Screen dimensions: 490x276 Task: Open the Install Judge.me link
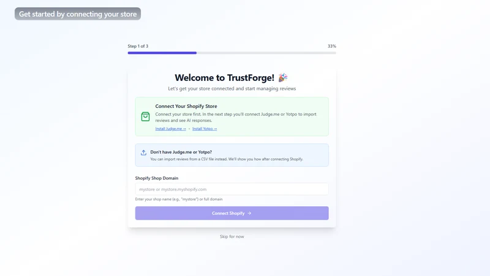coord(171,129)
